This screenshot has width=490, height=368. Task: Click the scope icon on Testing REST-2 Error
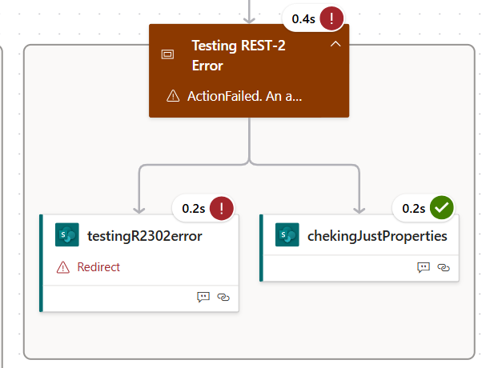click(167, 54)
